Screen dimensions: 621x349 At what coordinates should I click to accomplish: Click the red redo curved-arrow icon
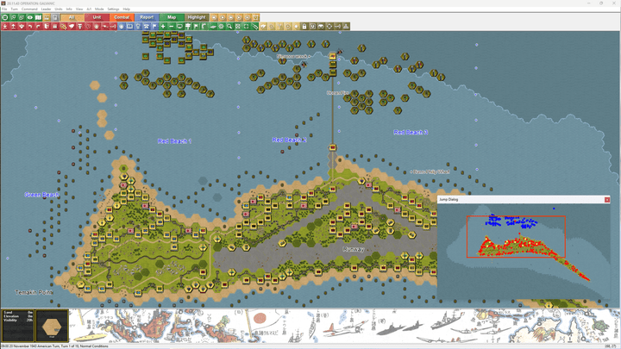(38, 27)
